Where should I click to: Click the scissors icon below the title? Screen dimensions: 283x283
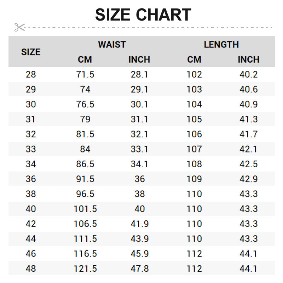[19, 27]
